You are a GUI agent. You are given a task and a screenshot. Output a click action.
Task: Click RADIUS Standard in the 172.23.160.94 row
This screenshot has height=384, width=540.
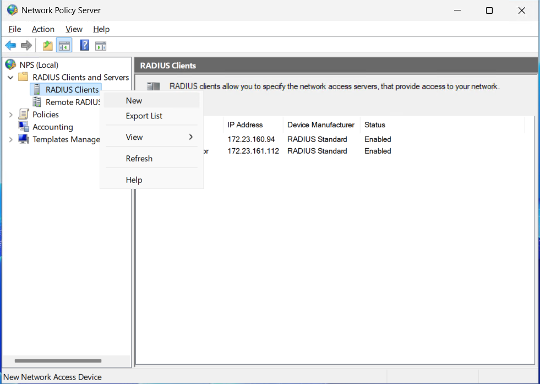point(317,139)
